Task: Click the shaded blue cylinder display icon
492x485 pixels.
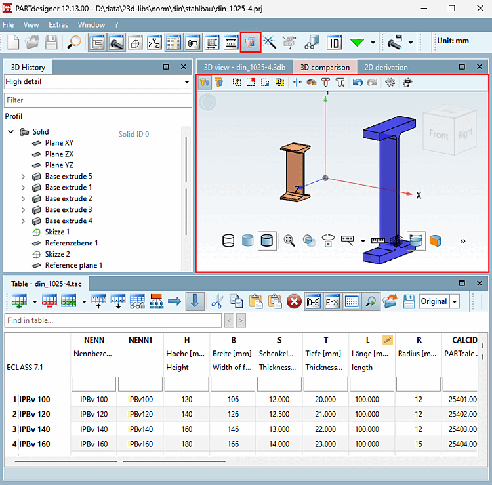Action: pyautogui.click(x=247, y=241)
